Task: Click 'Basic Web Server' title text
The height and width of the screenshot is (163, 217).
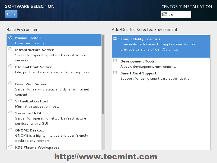Action: [31, 84]
